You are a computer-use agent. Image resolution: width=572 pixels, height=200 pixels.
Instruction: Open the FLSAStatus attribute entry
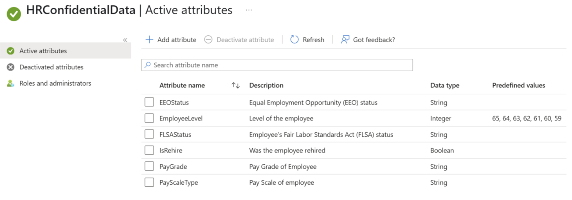coord(175,135)
